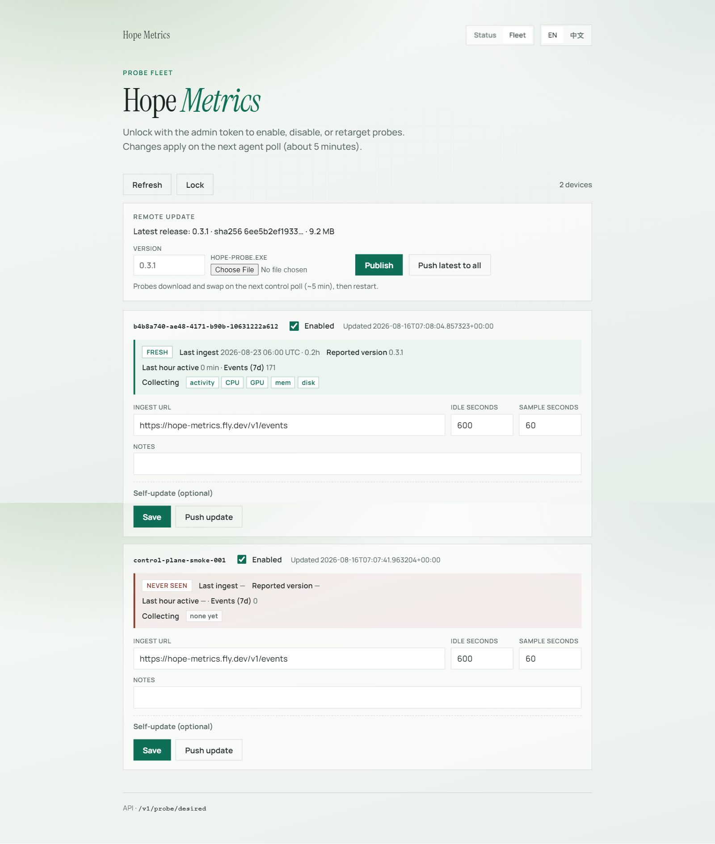
Task: Uncheck Enabled for control-plane-smoke-001
Action: (242, 559)
